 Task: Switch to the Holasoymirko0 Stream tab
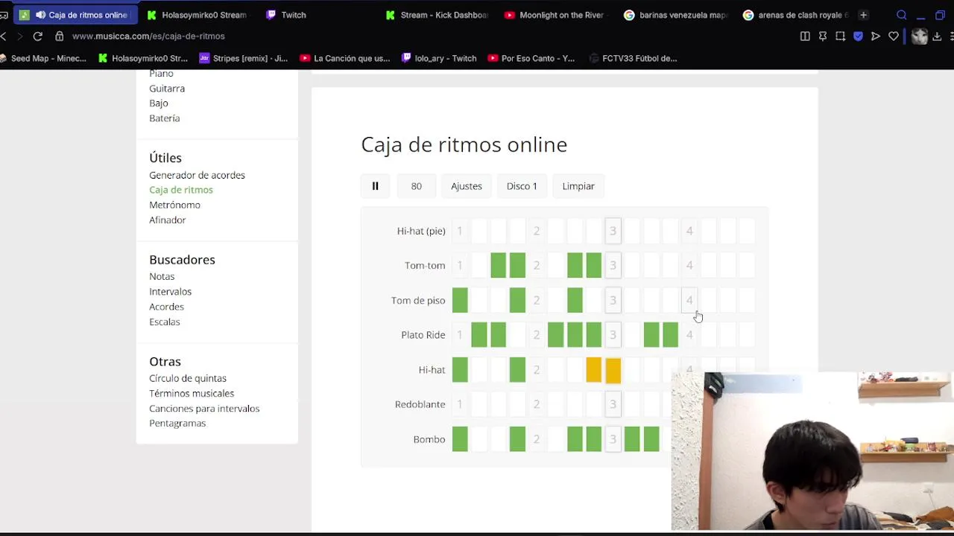coord(197,15)
